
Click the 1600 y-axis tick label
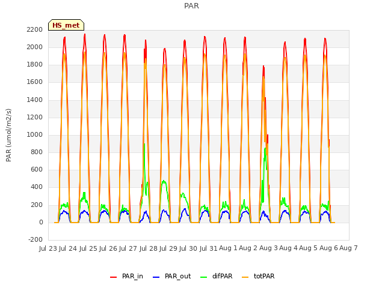tap(35, 82)
